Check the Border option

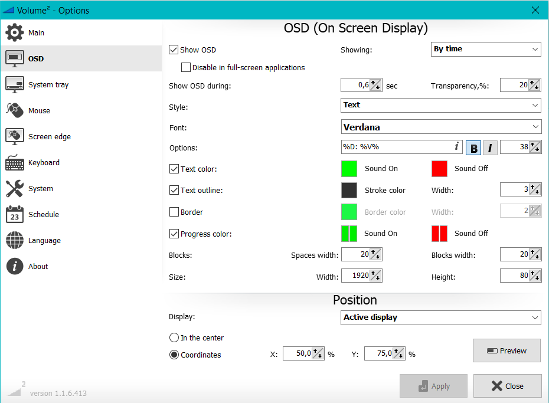[174, 212]
